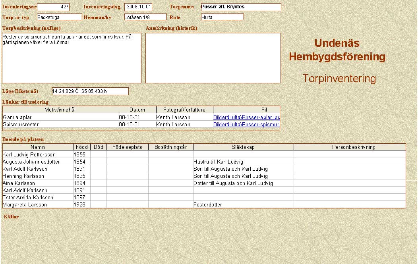Click the Torpnamn field Pusser alt. Bryntes
The width and height of the screenshot is (418, 264).
(241, 7)
